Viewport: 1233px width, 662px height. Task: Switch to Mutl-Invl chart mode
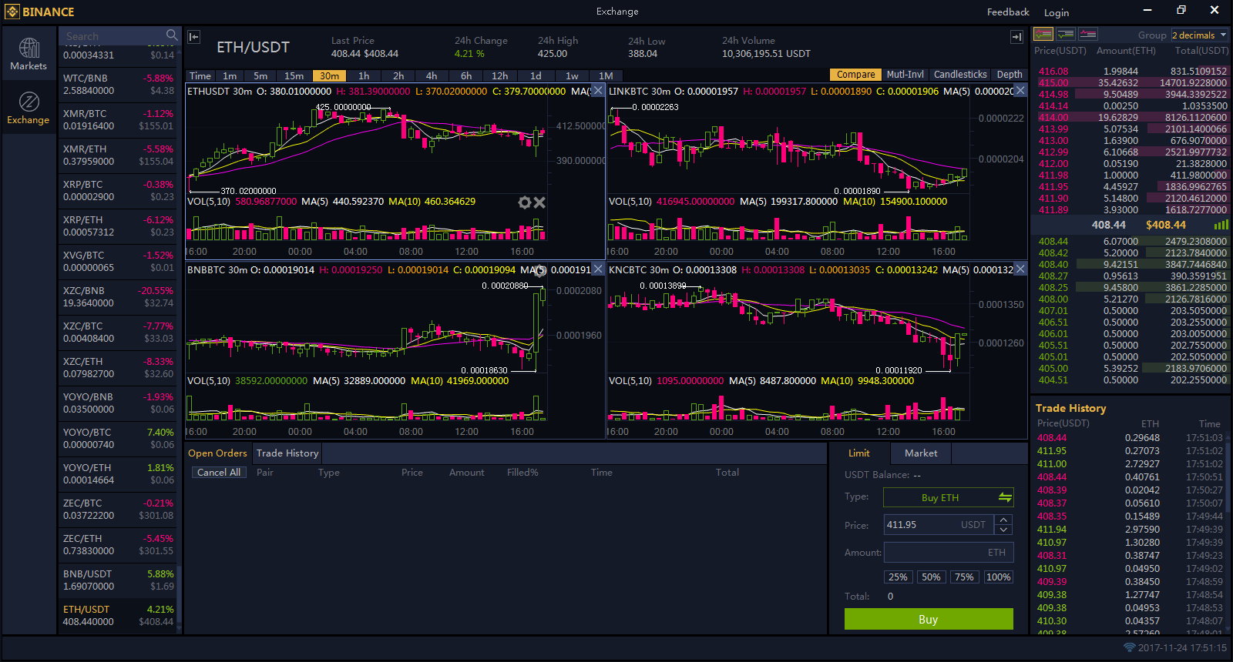point(905,75)
